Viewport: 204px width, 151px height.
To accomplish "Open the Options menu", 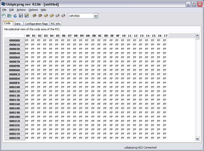I will coord(33,10).
